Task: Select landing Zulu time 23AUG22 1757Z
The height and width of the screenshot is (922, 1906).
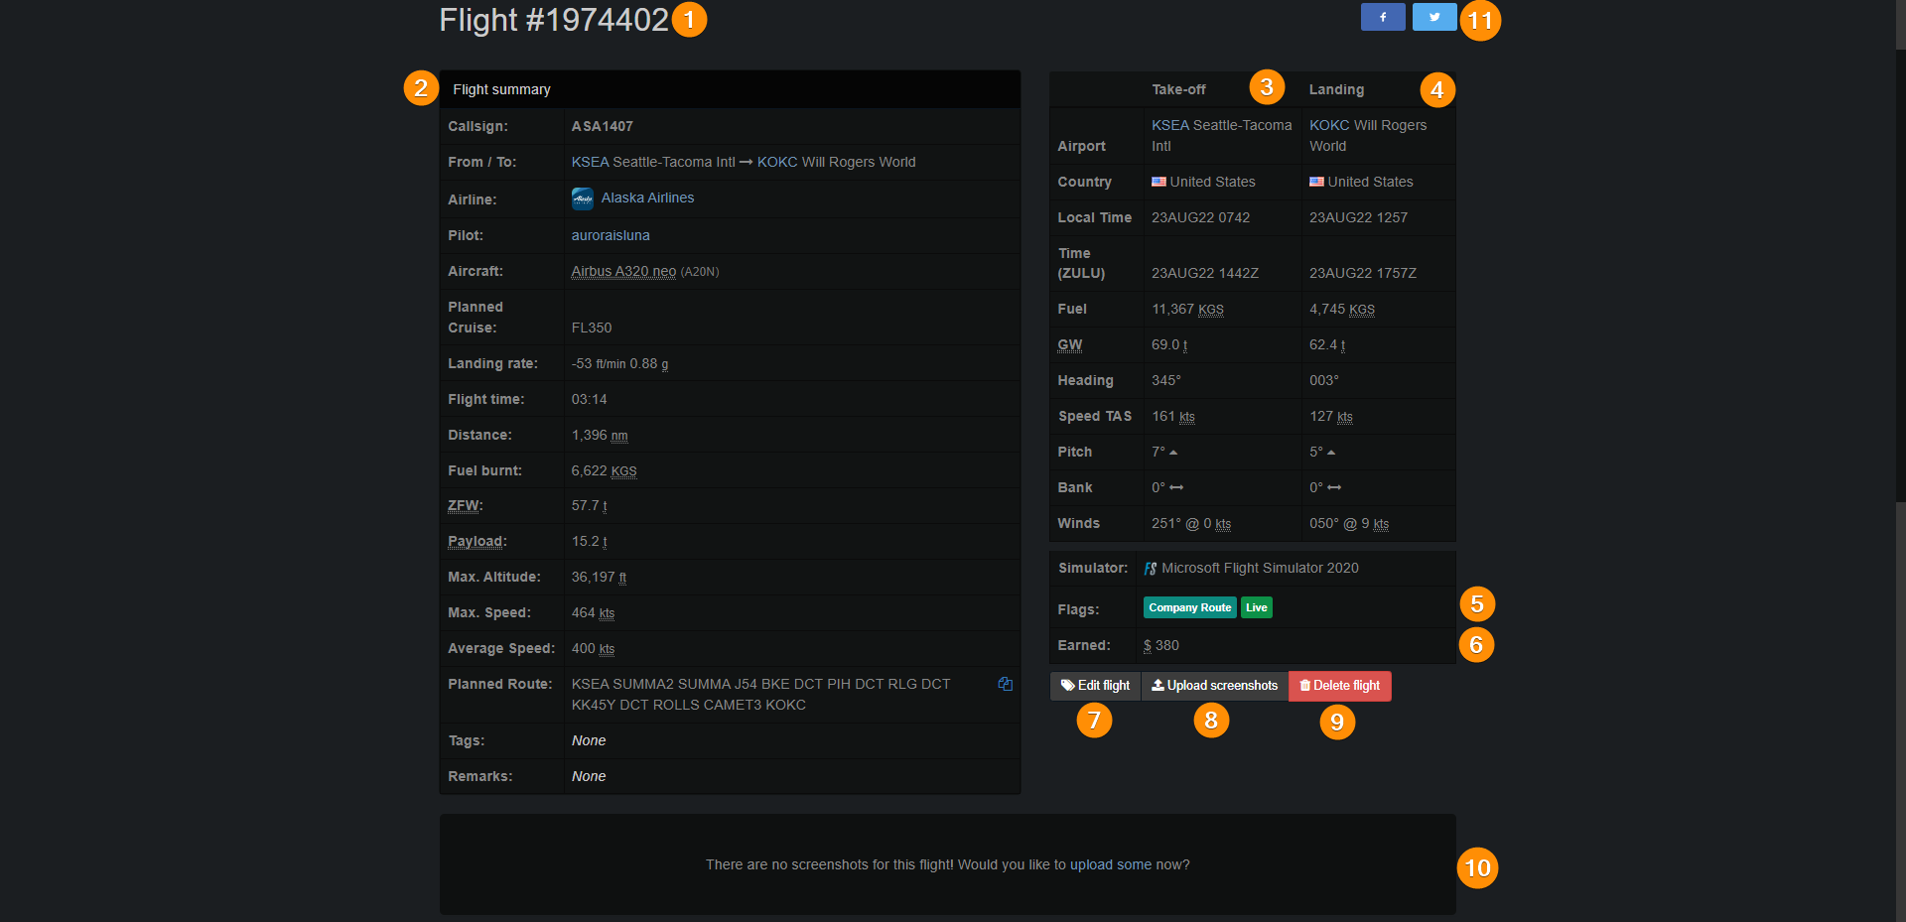Action: (1363, 273)
